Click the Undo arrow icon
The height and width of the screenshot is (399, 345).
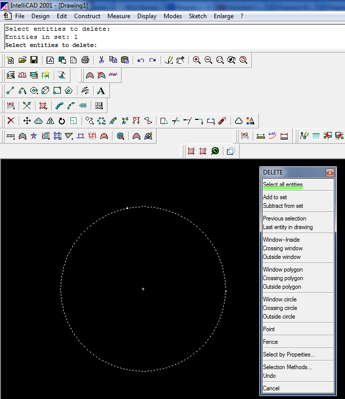coord(141,60)
